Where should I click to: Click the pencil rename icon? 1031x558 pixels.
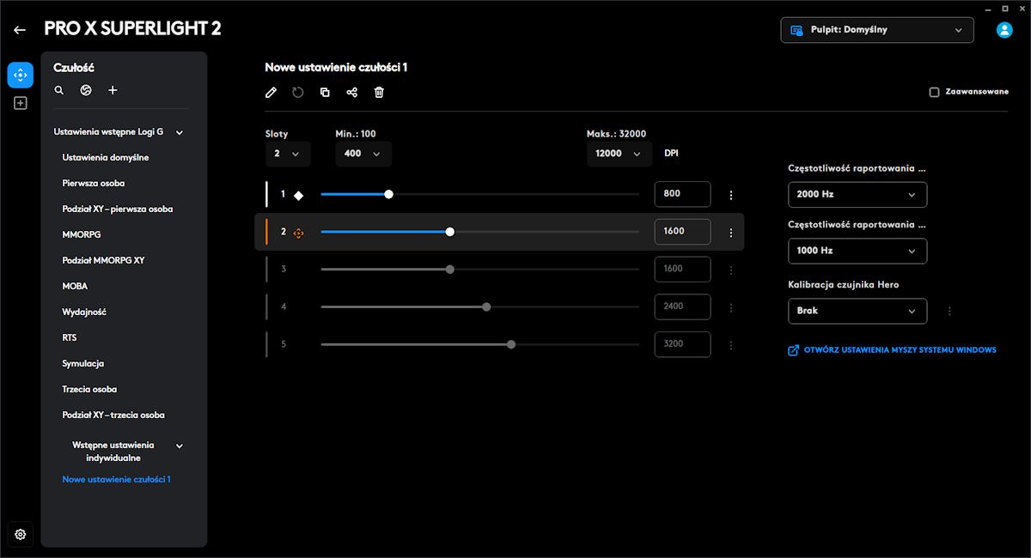click(x=271, y=93)
